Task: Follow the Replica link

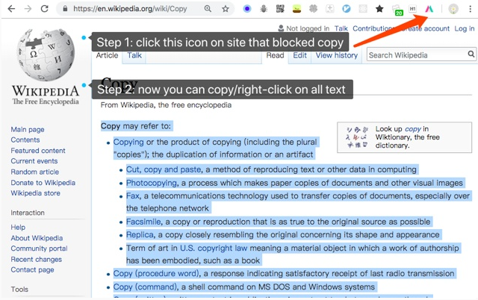Action: pos(140,234)
